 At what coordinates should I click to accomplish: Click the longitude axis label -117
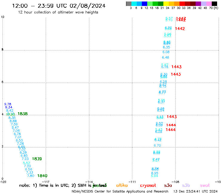coord(46,182)
